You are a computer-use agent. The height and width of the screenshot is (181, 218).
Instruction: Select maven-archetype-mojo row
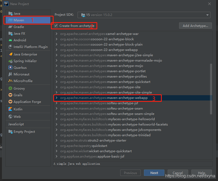coord(133,66)
